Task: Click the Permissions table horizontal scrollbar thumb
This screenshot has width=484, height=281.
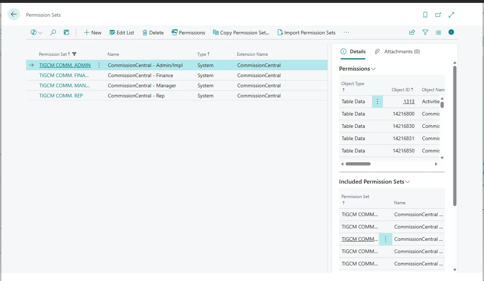Action: click(x=358, y=164)
